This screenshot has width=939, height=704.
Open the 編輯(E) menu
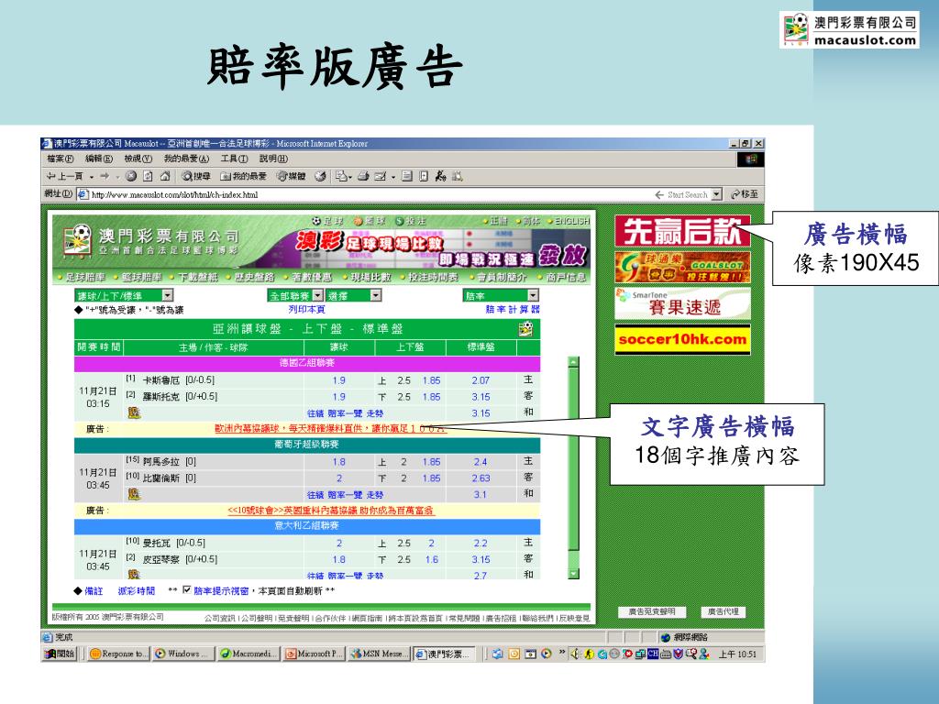99,159
